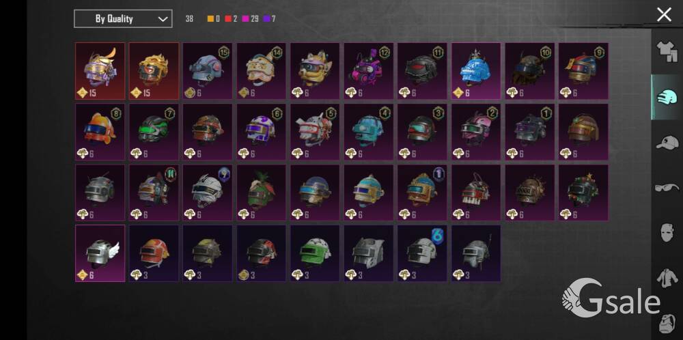Filter by the purple quality color square
The image size is (683, 340).
[266, 18]
